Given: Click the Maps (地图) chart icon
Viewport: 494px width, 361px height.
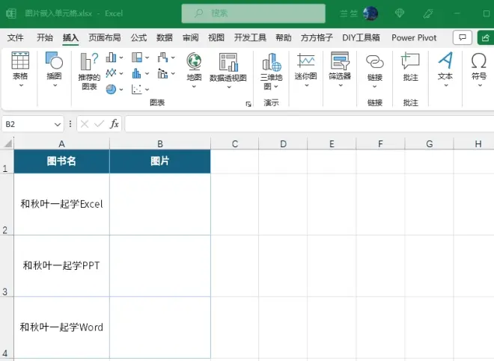Looking at the screenshot, I should [194, 61].
